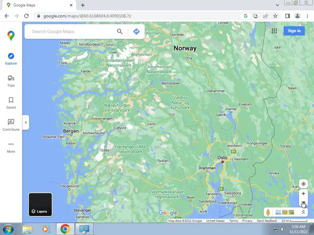Go back to the previous page
This screenshot has height=235, width=314.
[x=7, y=16]
